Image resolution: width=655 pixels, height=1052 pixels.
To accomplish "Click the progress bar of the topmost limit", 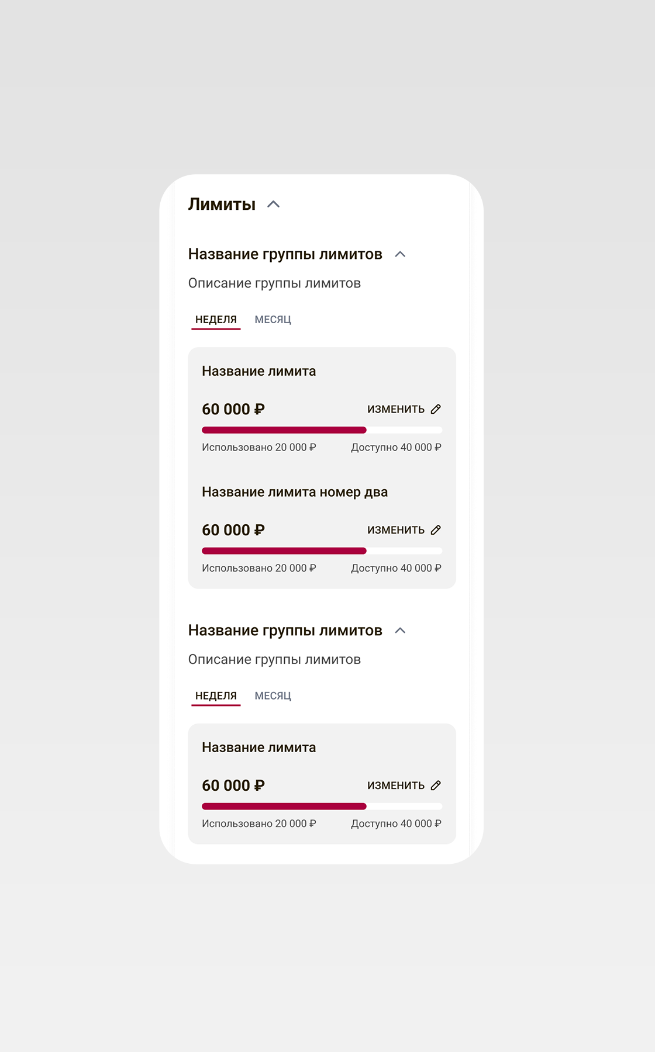I will coord(322,430).
